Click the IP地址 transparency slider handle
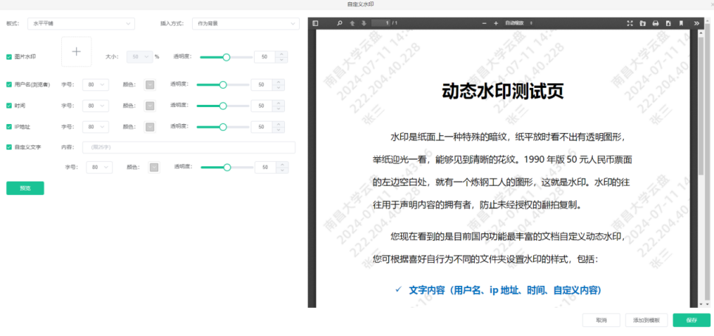The height and width of the screenshot is (336, 714). 223,126
